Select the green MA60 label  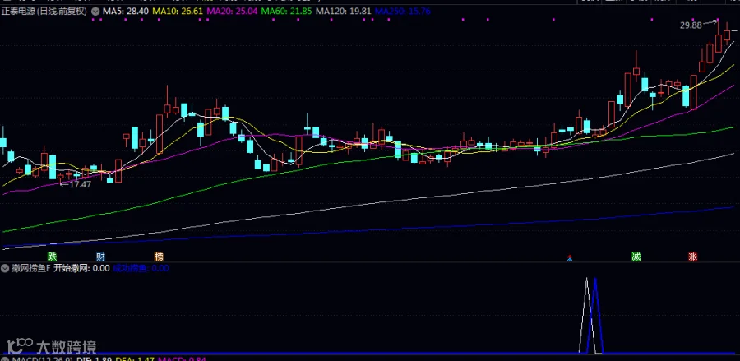(286, 11)
